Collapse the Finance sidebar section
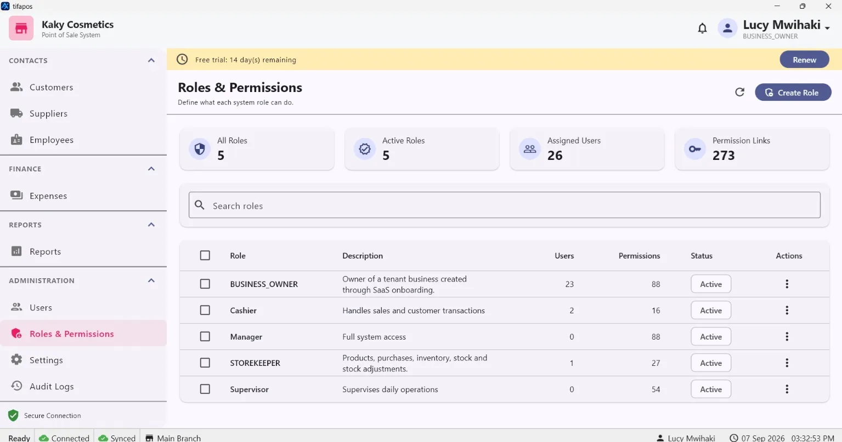The width and height of the screenshot is (842, 442). pos(151,169)
